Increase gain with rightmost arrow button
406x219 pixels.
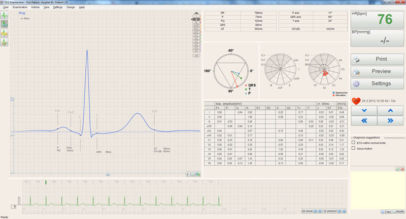[345, 211]
